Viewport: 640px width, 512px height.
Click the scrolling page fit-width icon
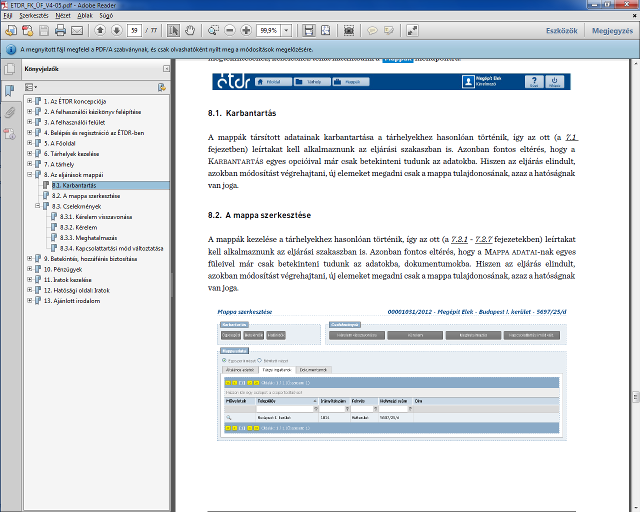(309, 30)
